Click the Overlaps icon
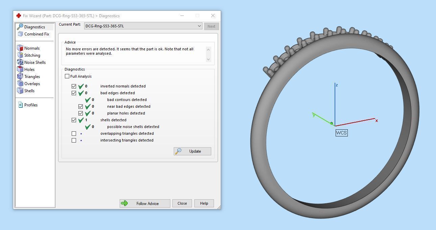 pos(20,83)
